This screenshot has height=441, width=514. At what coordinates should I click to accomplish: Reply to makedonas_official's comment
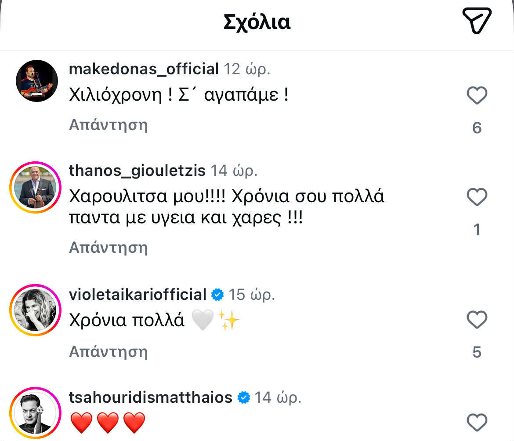pos(108,125)
